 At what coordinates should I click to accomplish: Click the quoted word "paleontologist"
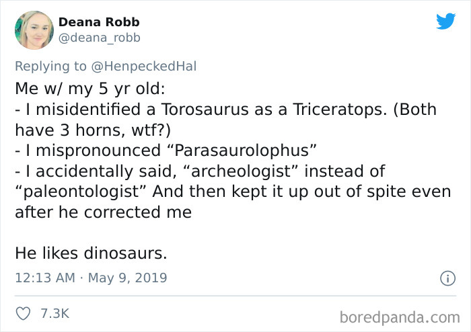[80, 190]
